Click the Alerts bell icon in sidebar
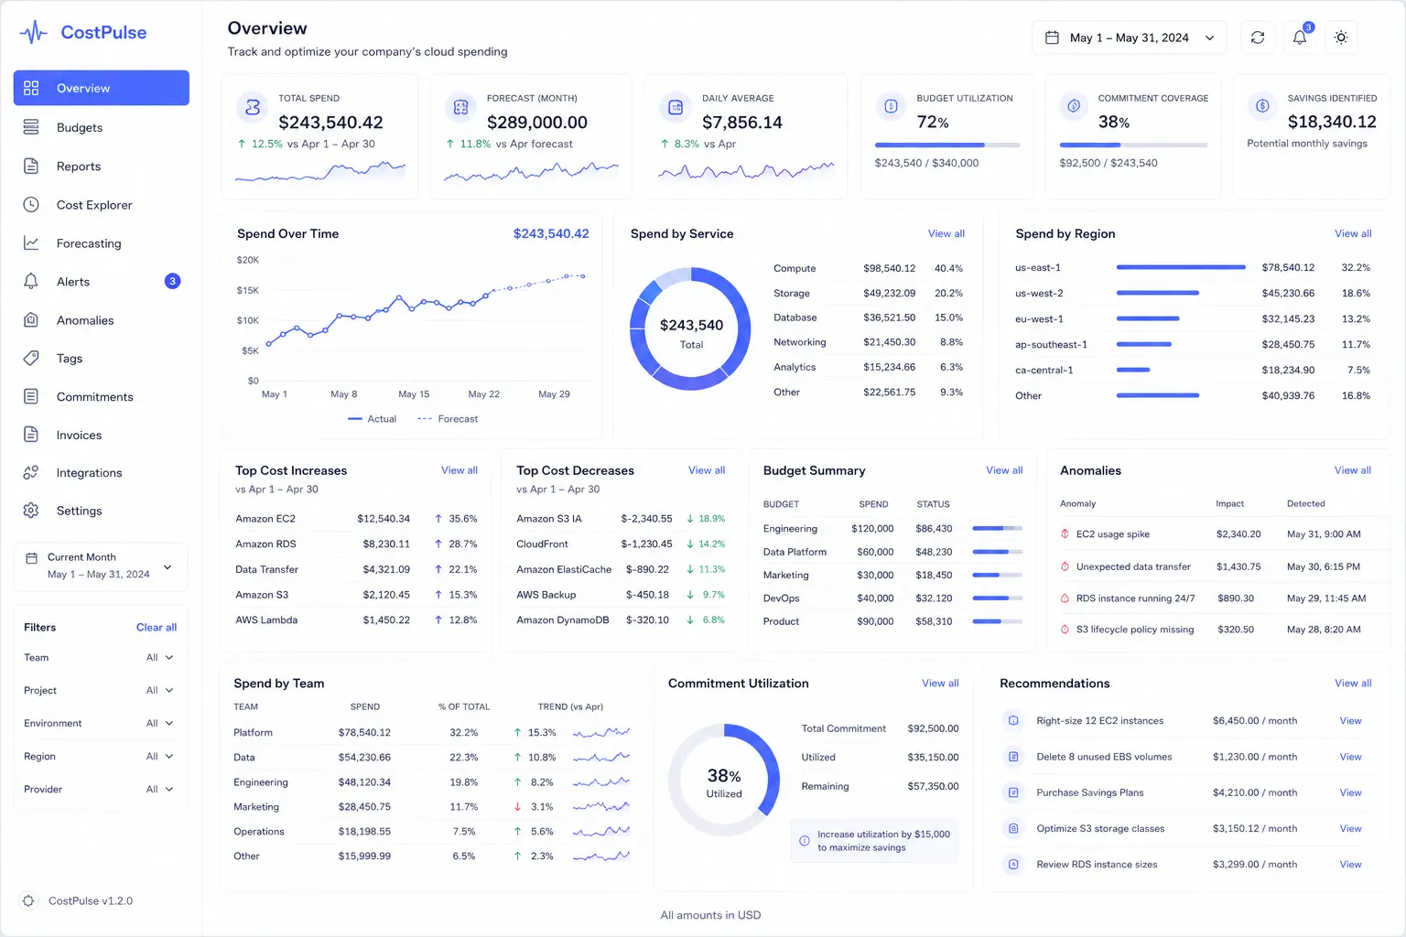Screen dimensions: 1406x937 click(x=31, y=281)
